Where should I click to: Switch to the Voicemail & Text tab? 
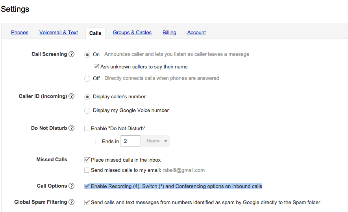(59, 33)
